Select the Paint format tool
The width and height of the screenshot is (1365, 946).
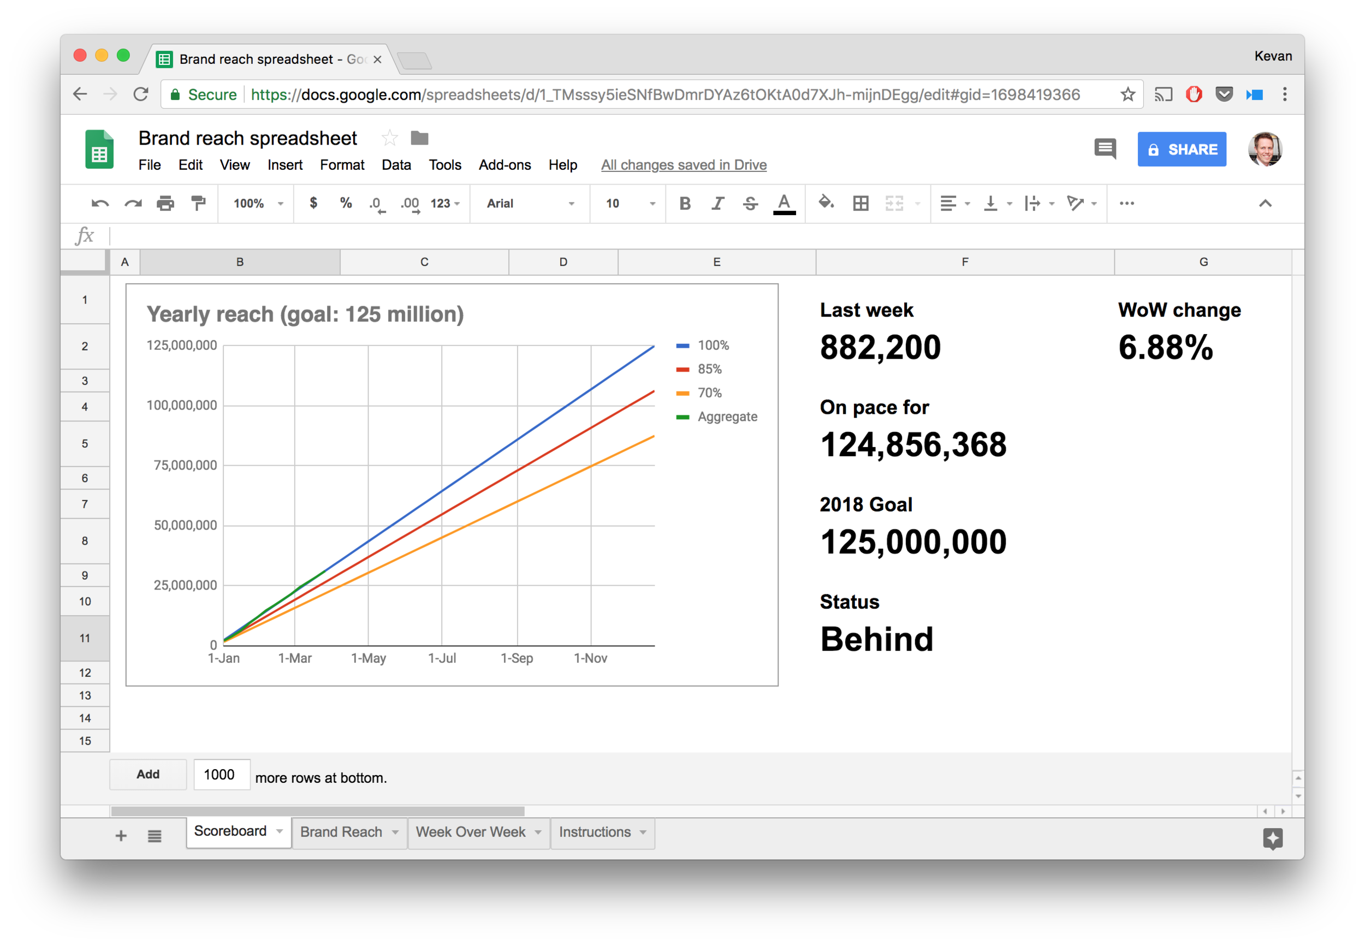(198, 204)
